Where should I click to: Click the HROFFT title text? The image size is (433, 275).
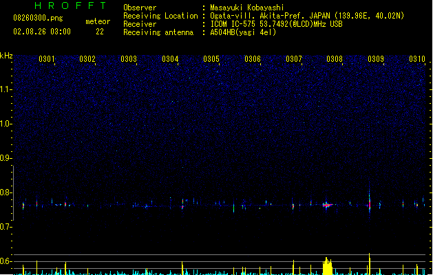70,5
